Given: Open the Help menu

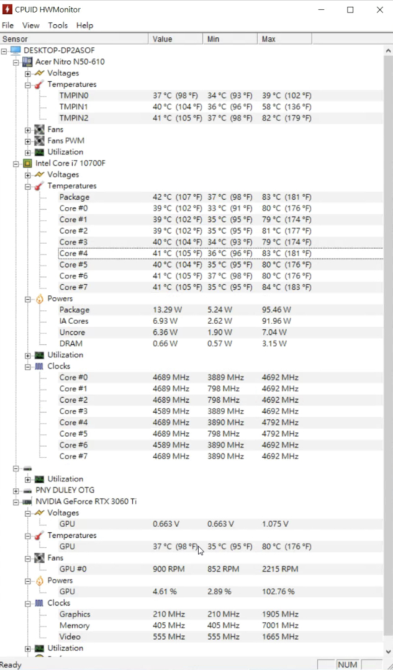Looking at the screenshot, I should 84,25.
